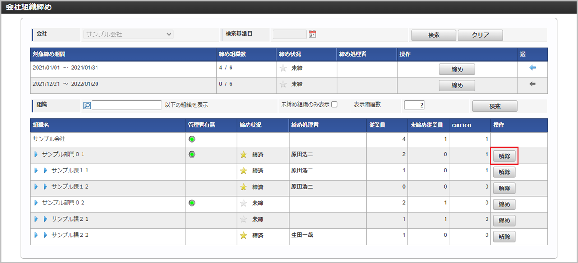Expand the サンプル部門０１ tree node
The image size is (578, 263).
(37, 154)
